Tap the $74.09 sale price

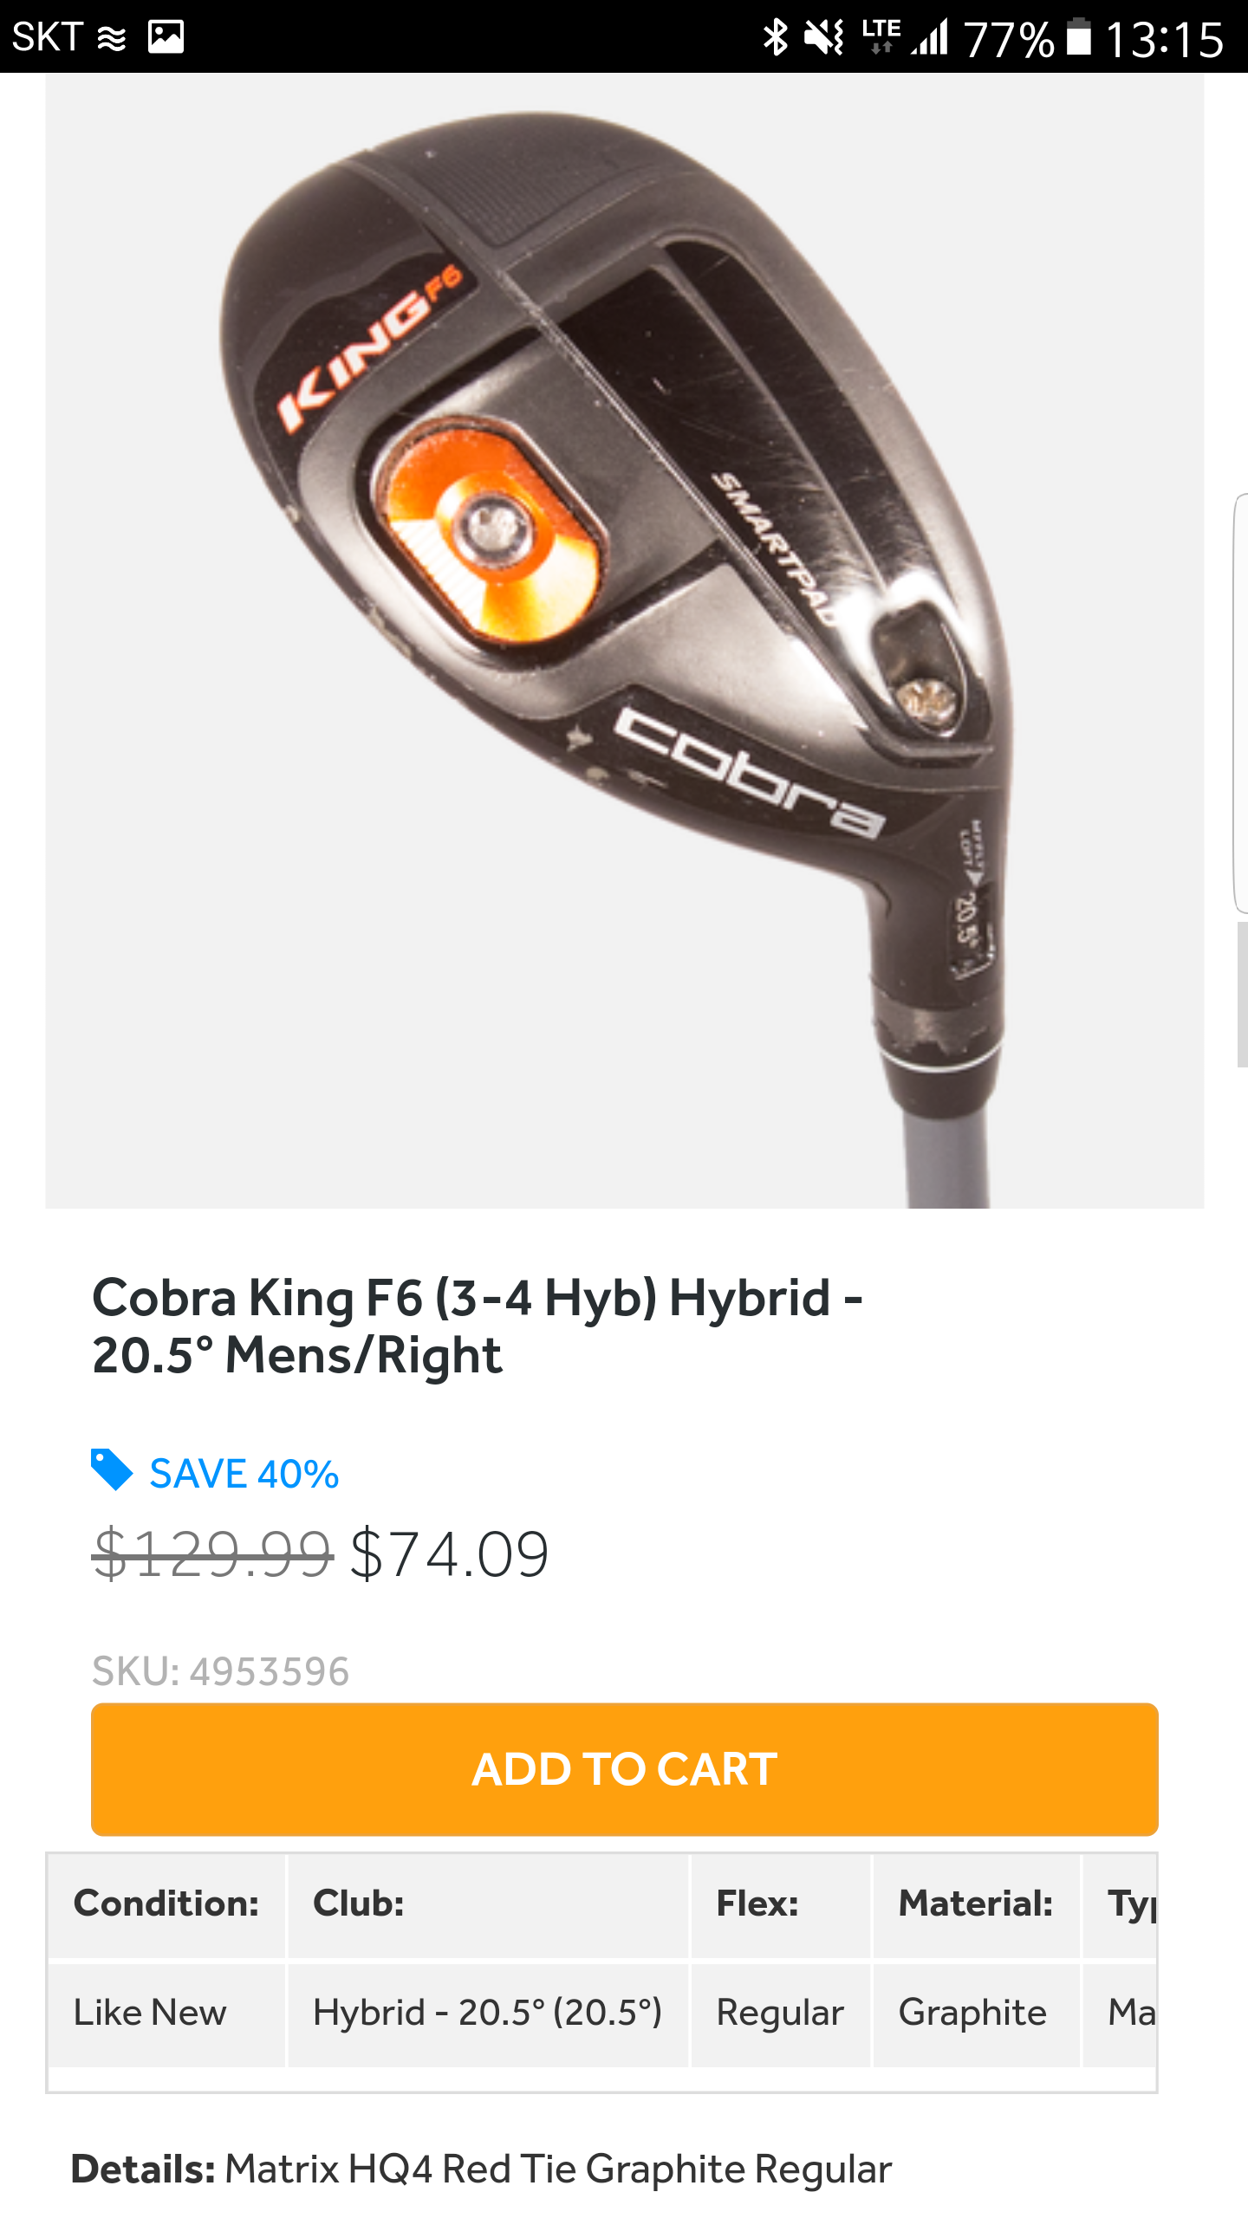(x=449, y=1554)
